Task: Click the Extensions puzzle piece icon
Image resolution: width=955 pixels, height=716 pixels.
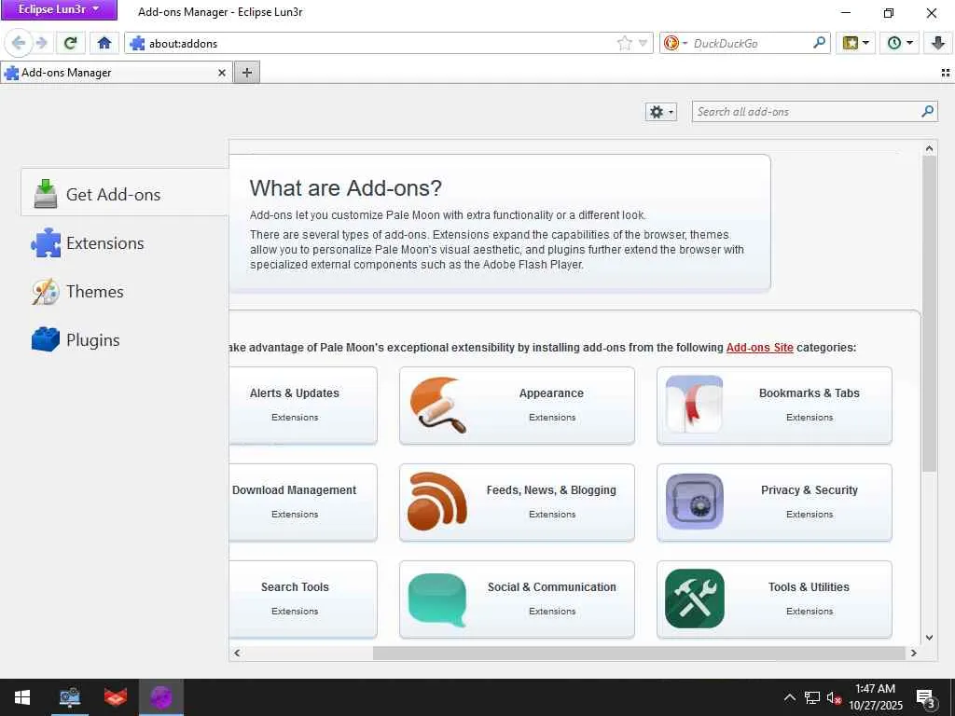Action: (46, 243)
